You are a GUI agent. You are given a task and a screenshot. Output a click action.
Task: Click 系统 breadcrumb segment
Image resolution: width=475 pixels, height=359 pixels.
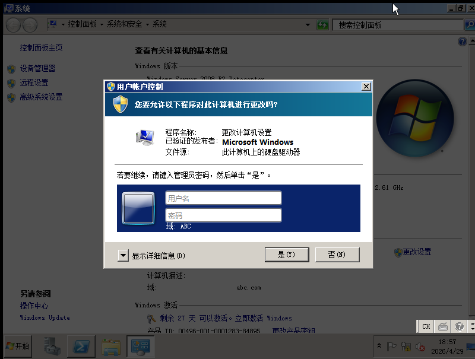click(159, 24)
